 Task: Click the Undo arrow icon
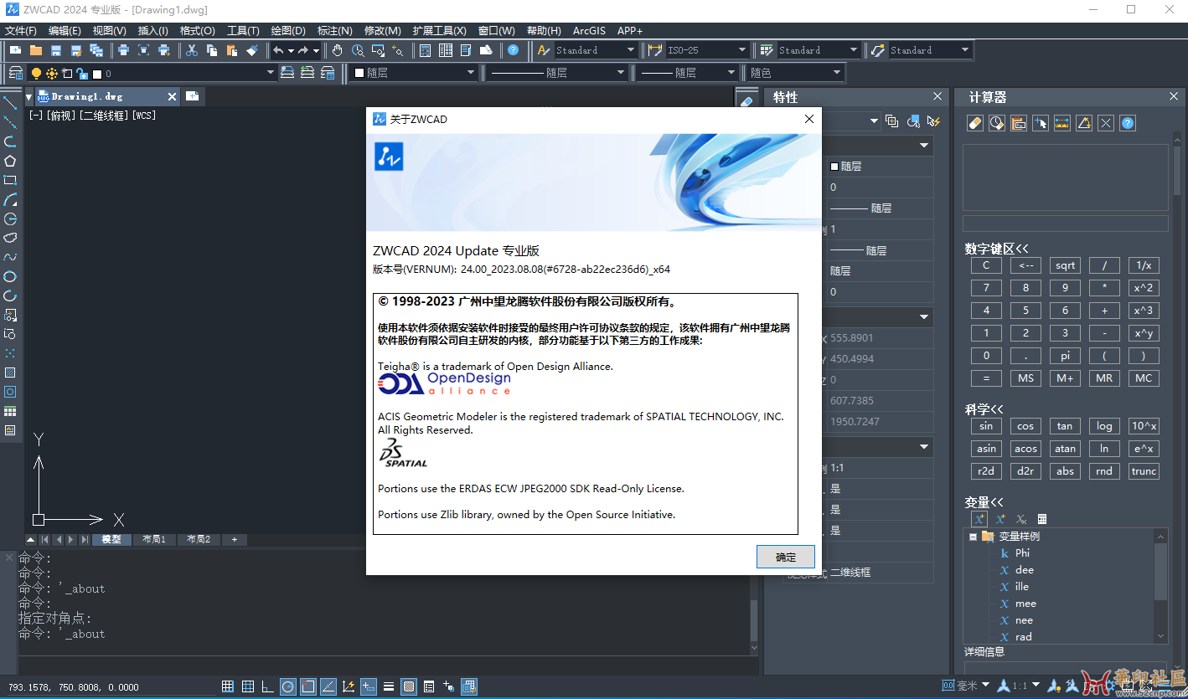pyautogui.click(x=279, y=50)
